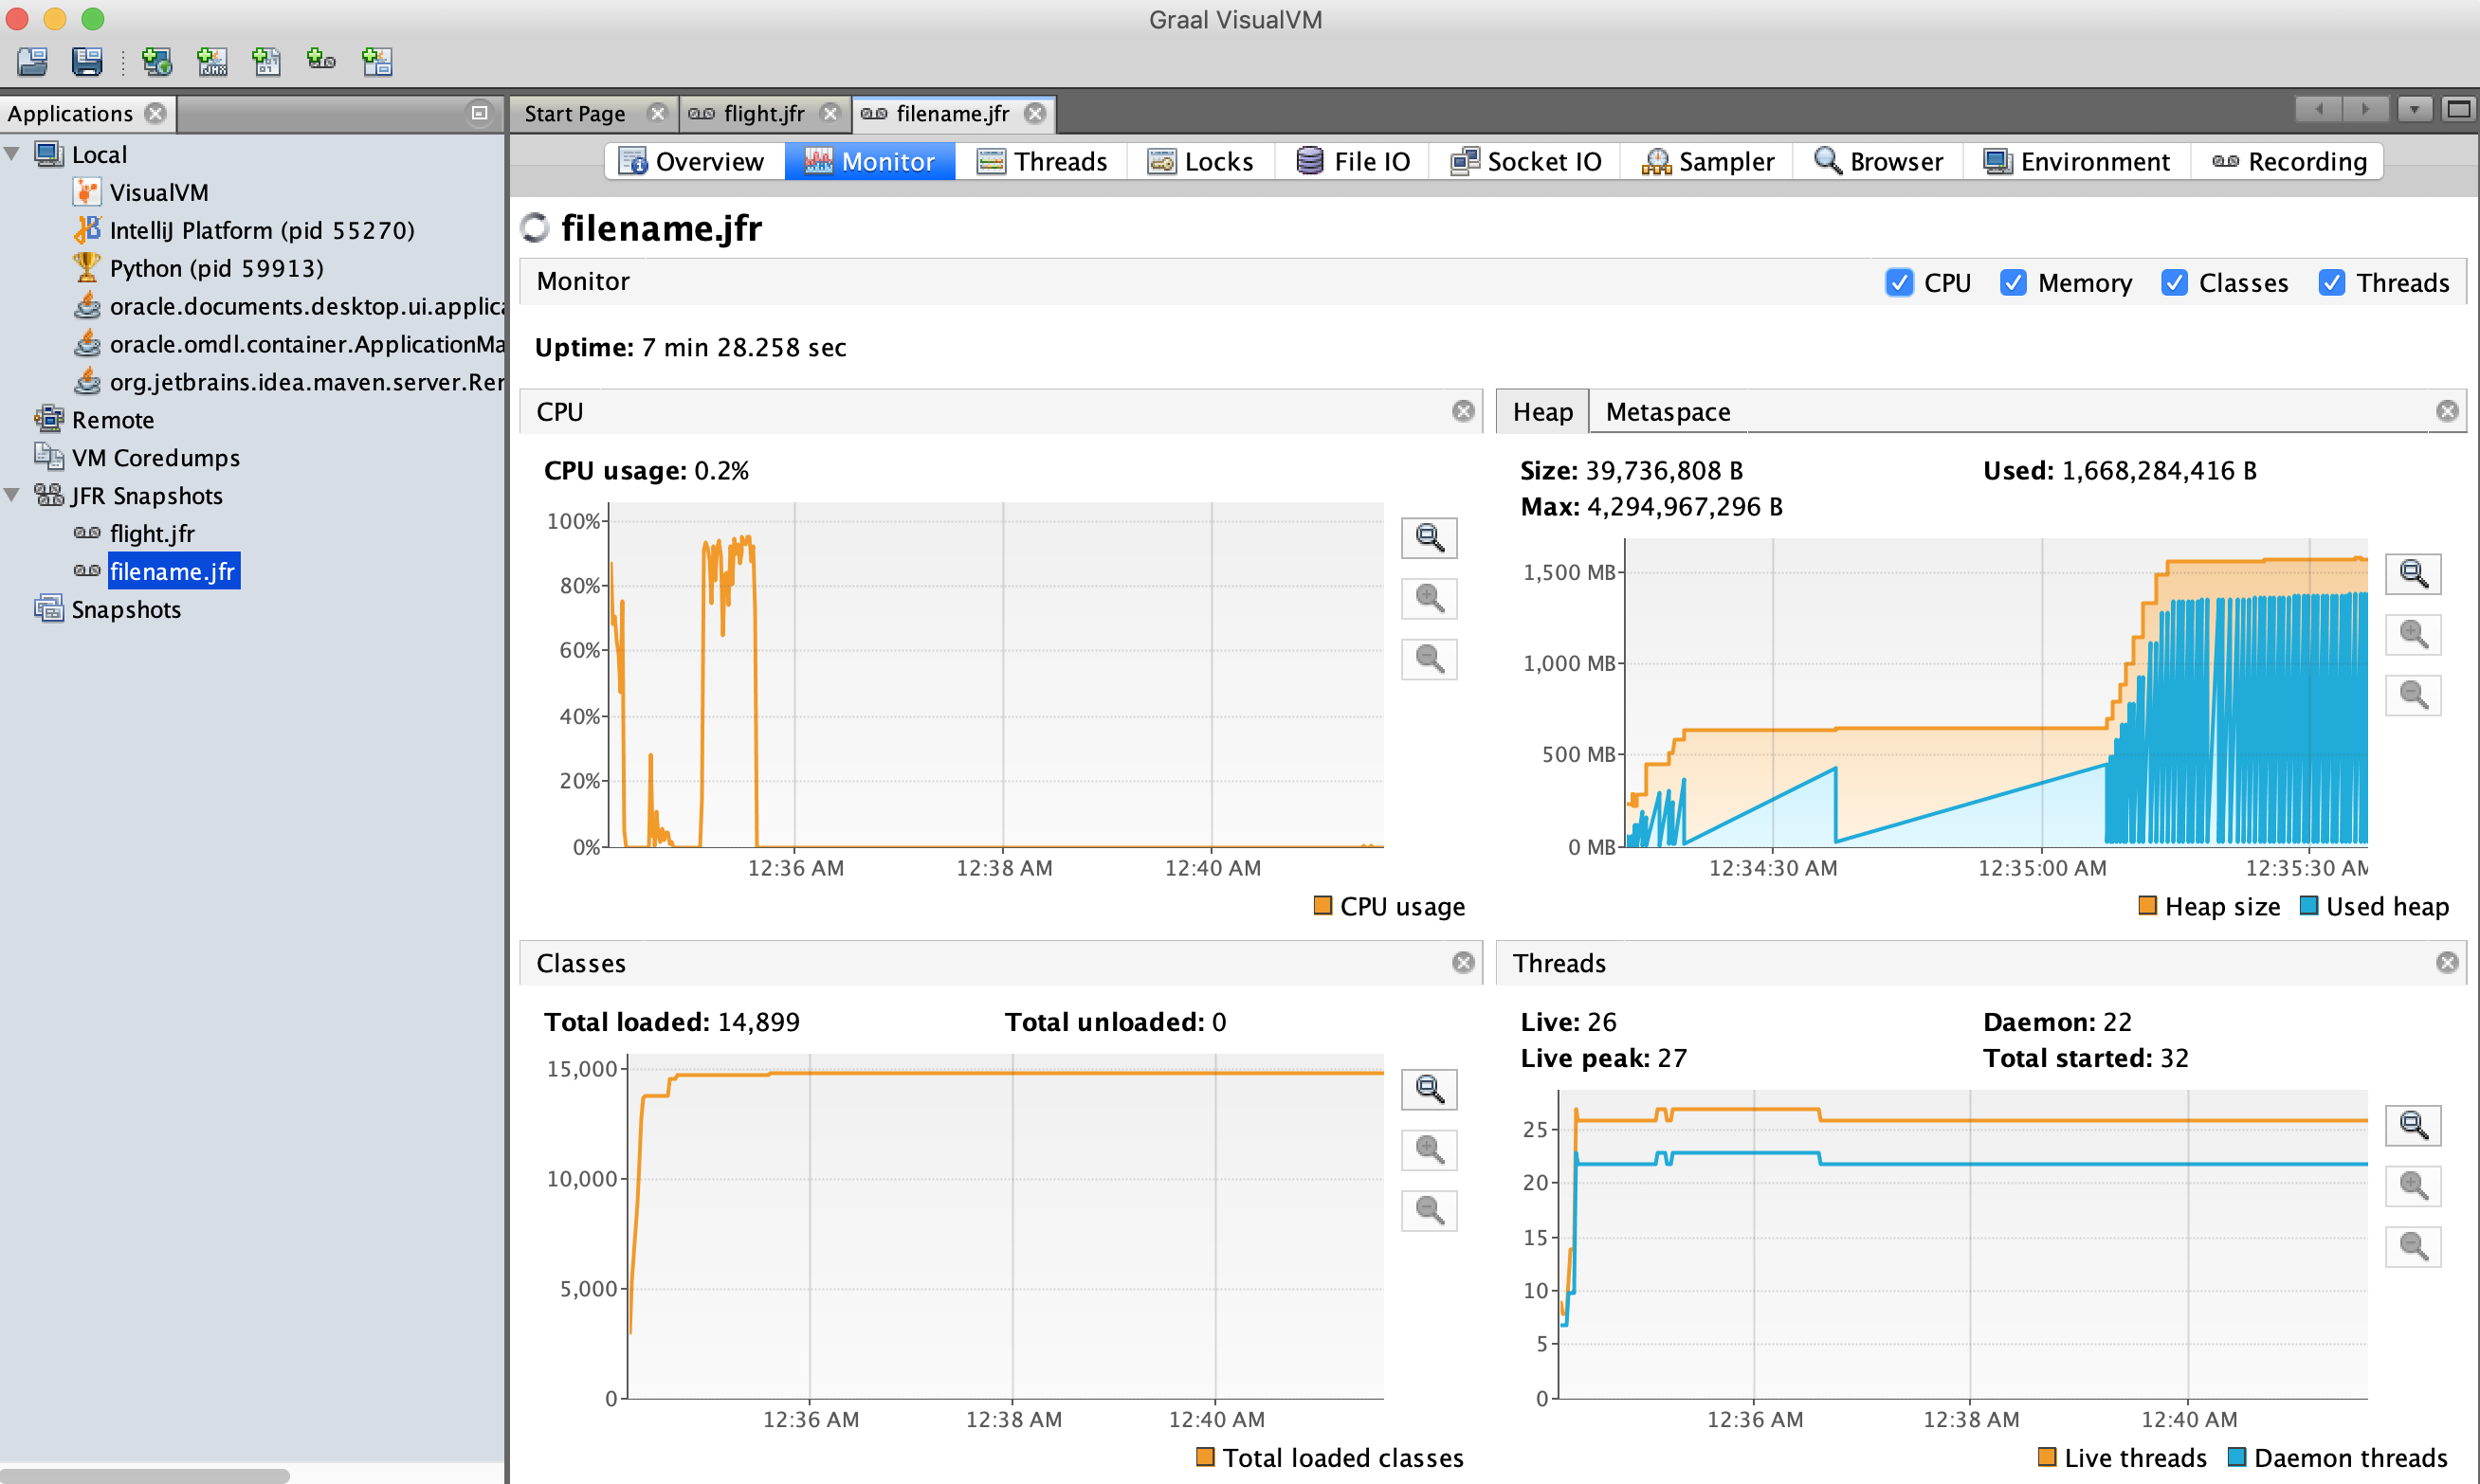Open the Sampler view tab
The height and width of the screenshot is (1484, 2480).
coord(1707,162)
